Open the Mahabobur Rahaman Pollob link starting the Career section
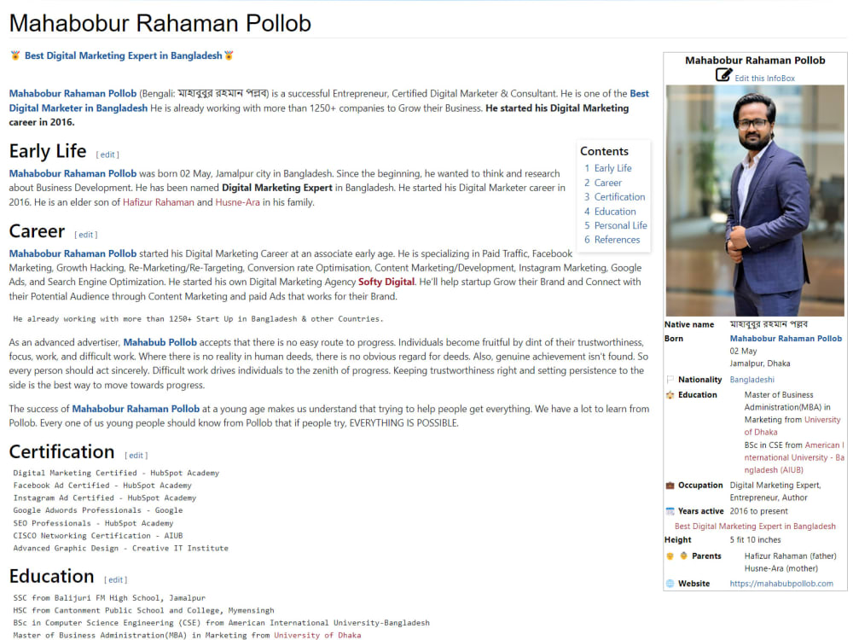853x640 pixels. tap(73, 253)
